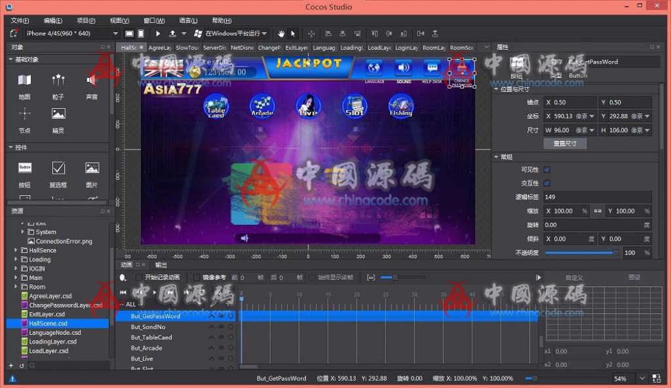Image resolution: width=671 pixels, height=388 pixels.
Task: Select the Particle (粒子) object widget
Action: pyautogui.click(x=58, y=87)
